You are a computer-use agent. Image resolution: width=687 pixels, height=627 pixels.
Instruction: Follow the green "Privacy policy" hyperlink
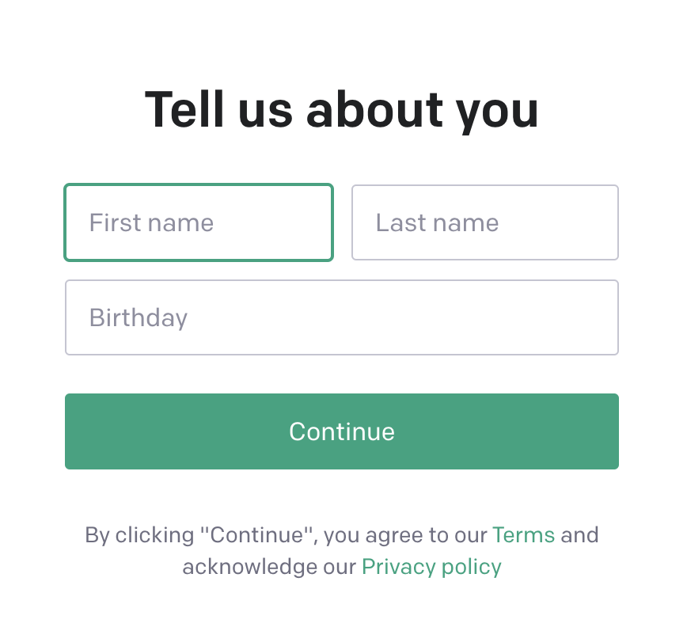[431, 567]
